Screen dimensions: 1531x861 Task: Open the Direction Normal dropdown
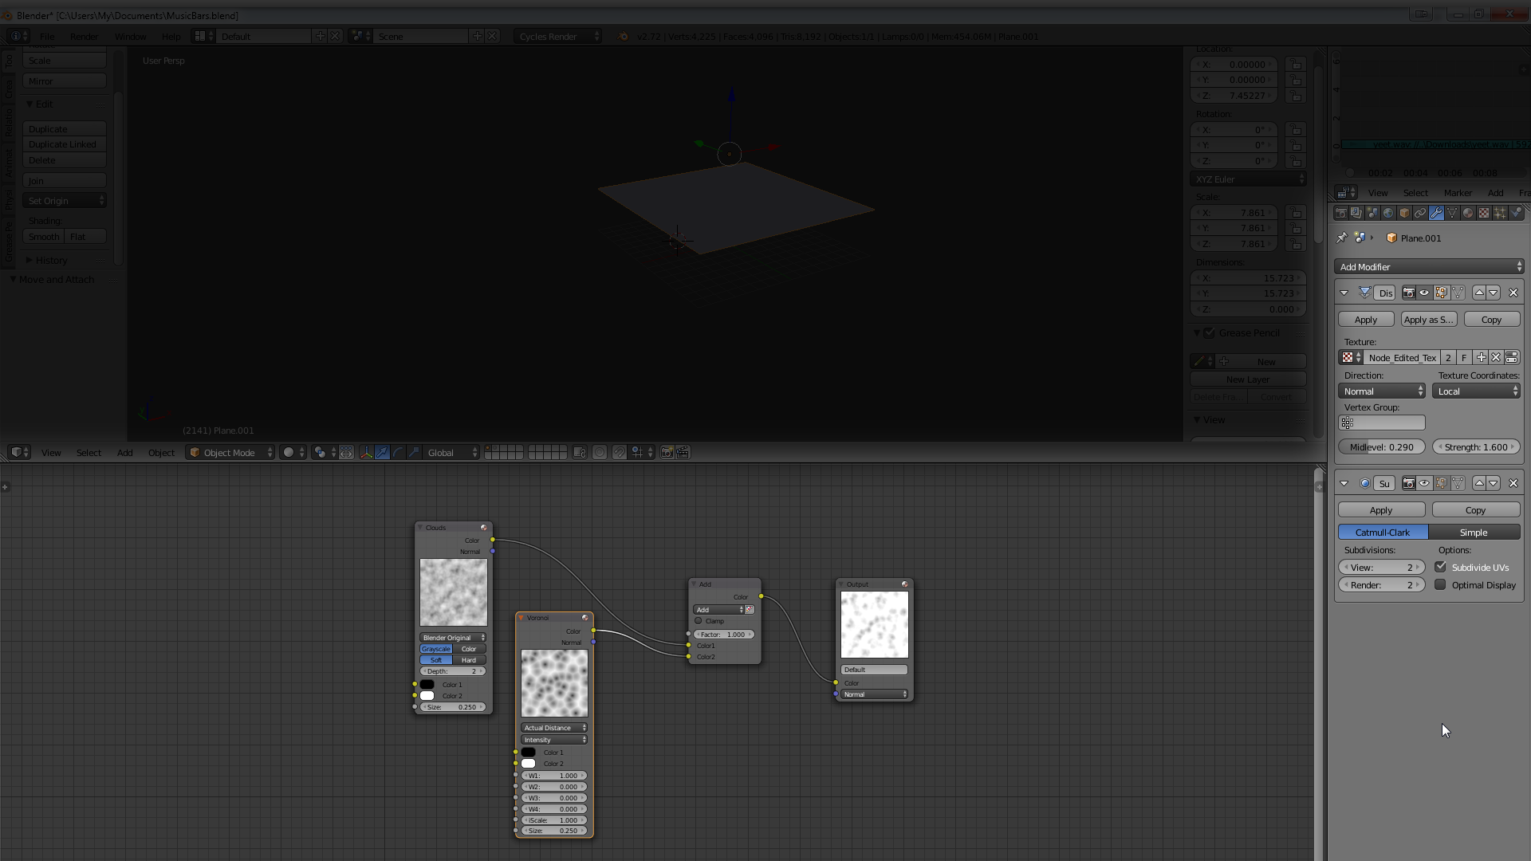click(1382, 391)
